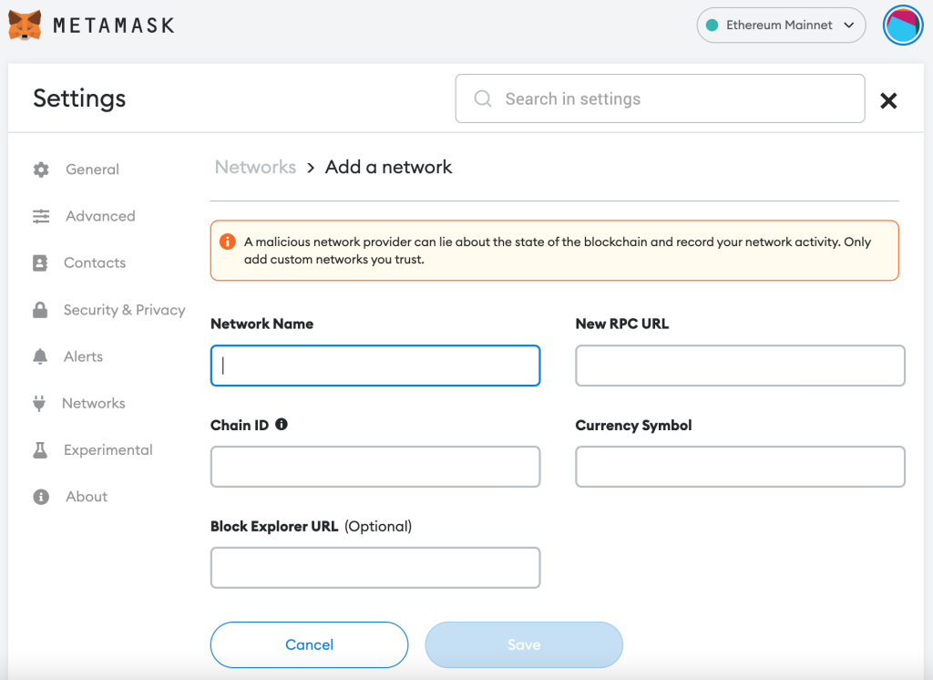Screen dimensions: 933x680
Task: Click the magnifier icon in settings search
Action: click(483, 98)
